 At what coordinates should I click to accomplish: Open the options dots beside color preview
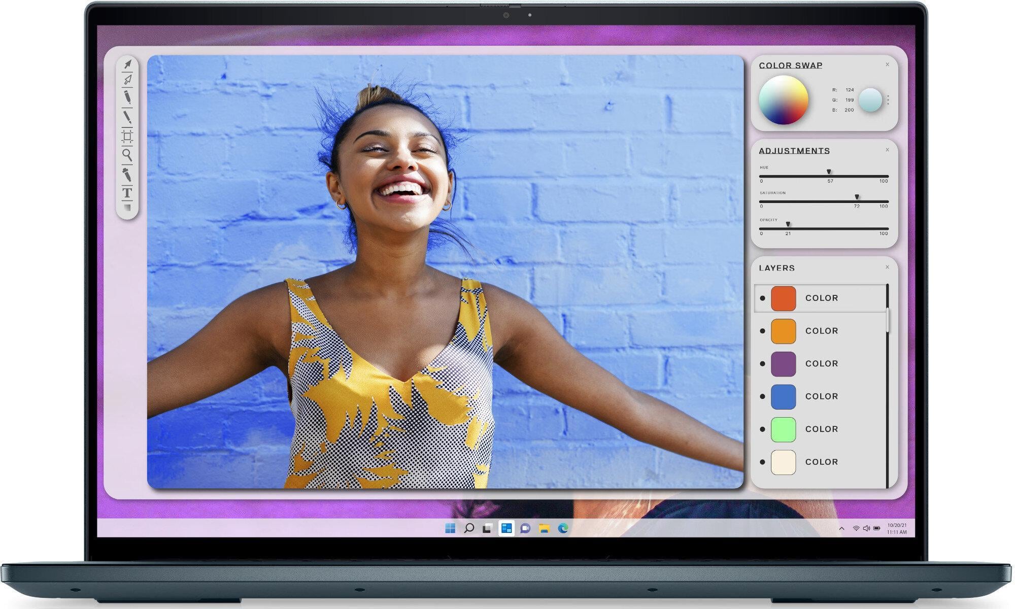pos(888,100)
